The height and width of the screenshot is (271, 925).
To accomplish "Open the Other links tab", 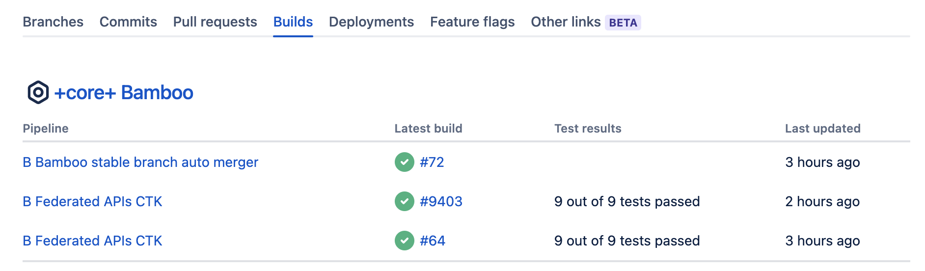I will click(x=566, y=22).
